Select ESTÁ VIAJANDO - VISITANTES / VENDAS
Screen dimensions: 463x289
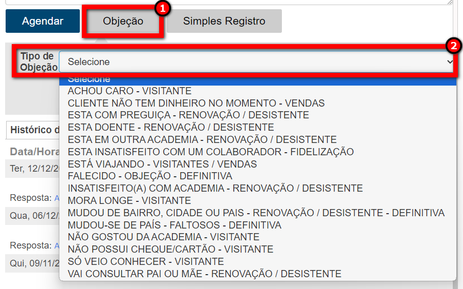pyautogui.click(x=162, y=164)
